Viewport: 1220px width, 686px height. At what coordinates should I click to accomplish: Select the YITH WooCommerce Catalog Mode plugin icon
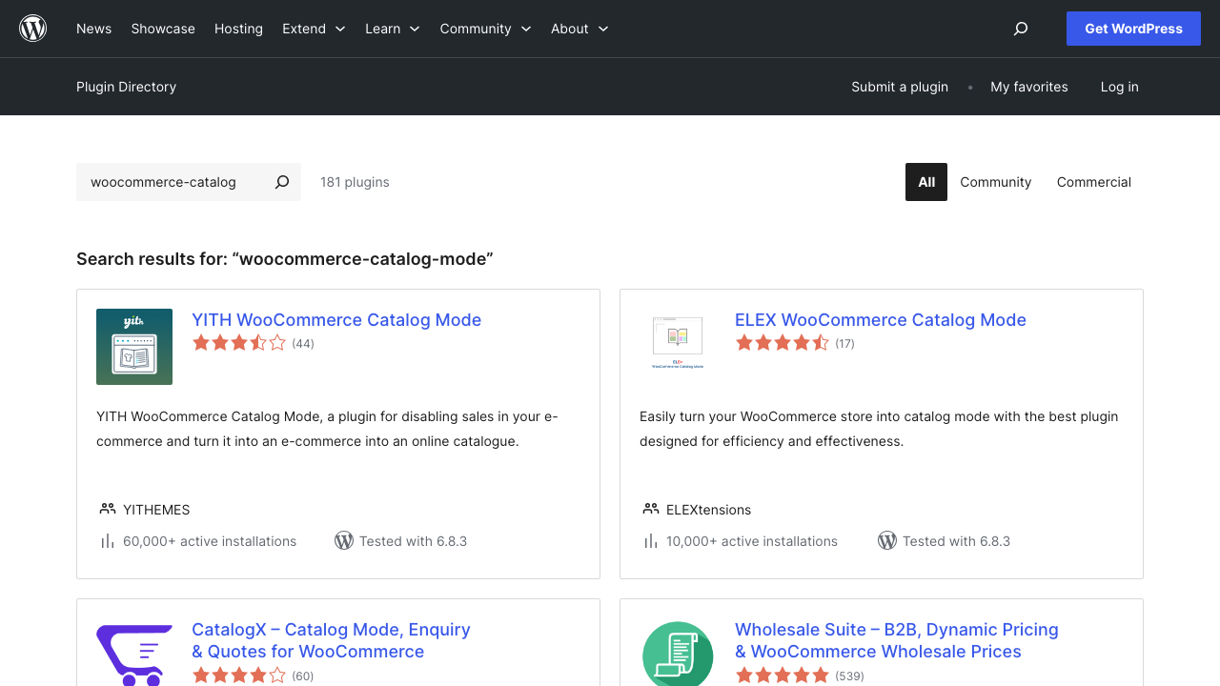pos(133,346)
